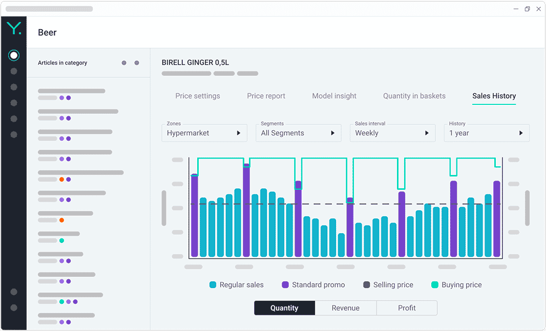Screen dimensions: 546x331
Task: Select the active ringed sidebar navigation dot
Action: pyautogui.click(x=14, y=55)
